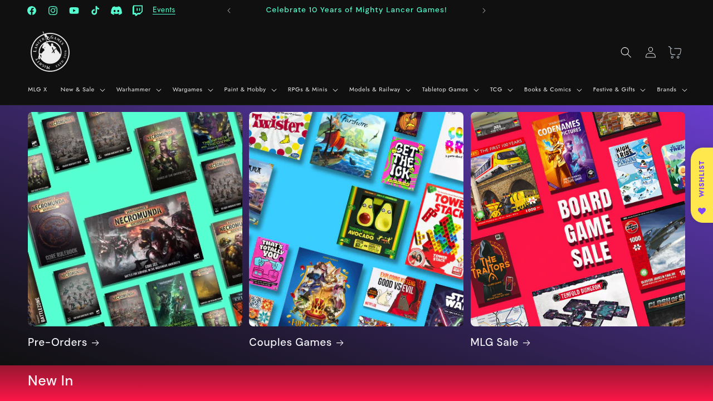Click the 10 Years celebration announcement
This screenshot has width=713, height=401.
[356, 10]
